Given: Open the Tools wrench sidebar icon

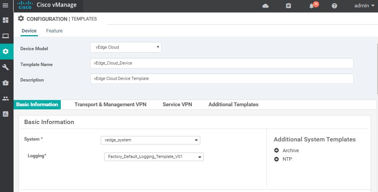Looking at the screenshot, I should pyautogui.click(x=5, y=67).
